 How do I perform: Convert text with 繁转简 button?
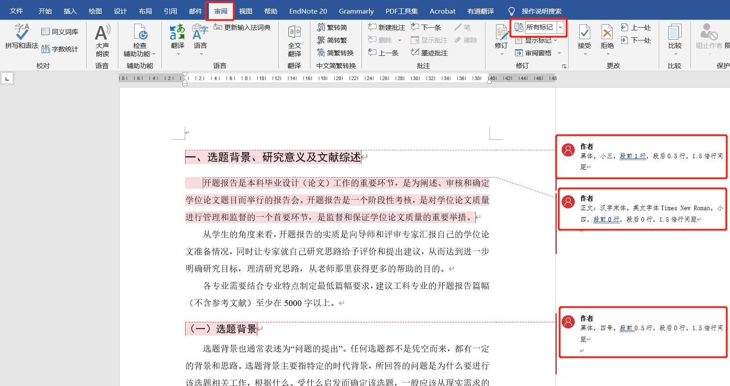pos(332,27)
